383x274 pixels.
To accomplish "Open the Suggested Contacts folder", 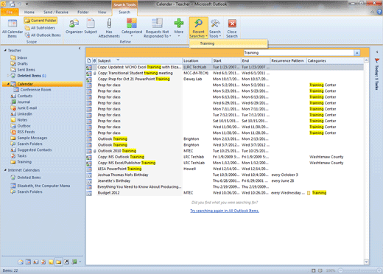I will 35,150.
